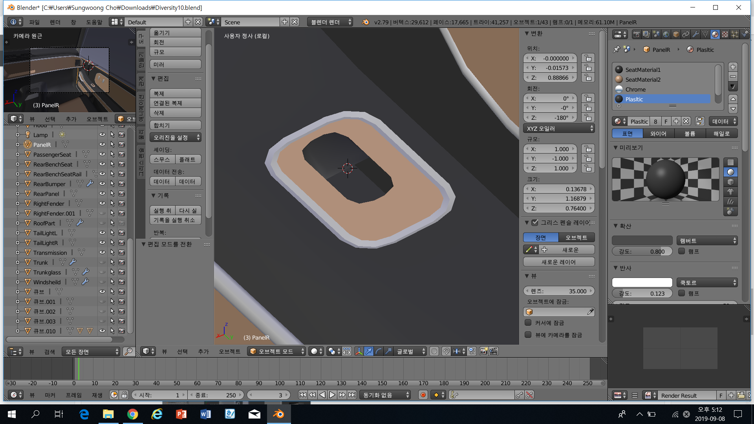Viewport: 754px width, 424px height.
Task: Click the OpenGL render camera icon
Action: click(x=484, y=351)
